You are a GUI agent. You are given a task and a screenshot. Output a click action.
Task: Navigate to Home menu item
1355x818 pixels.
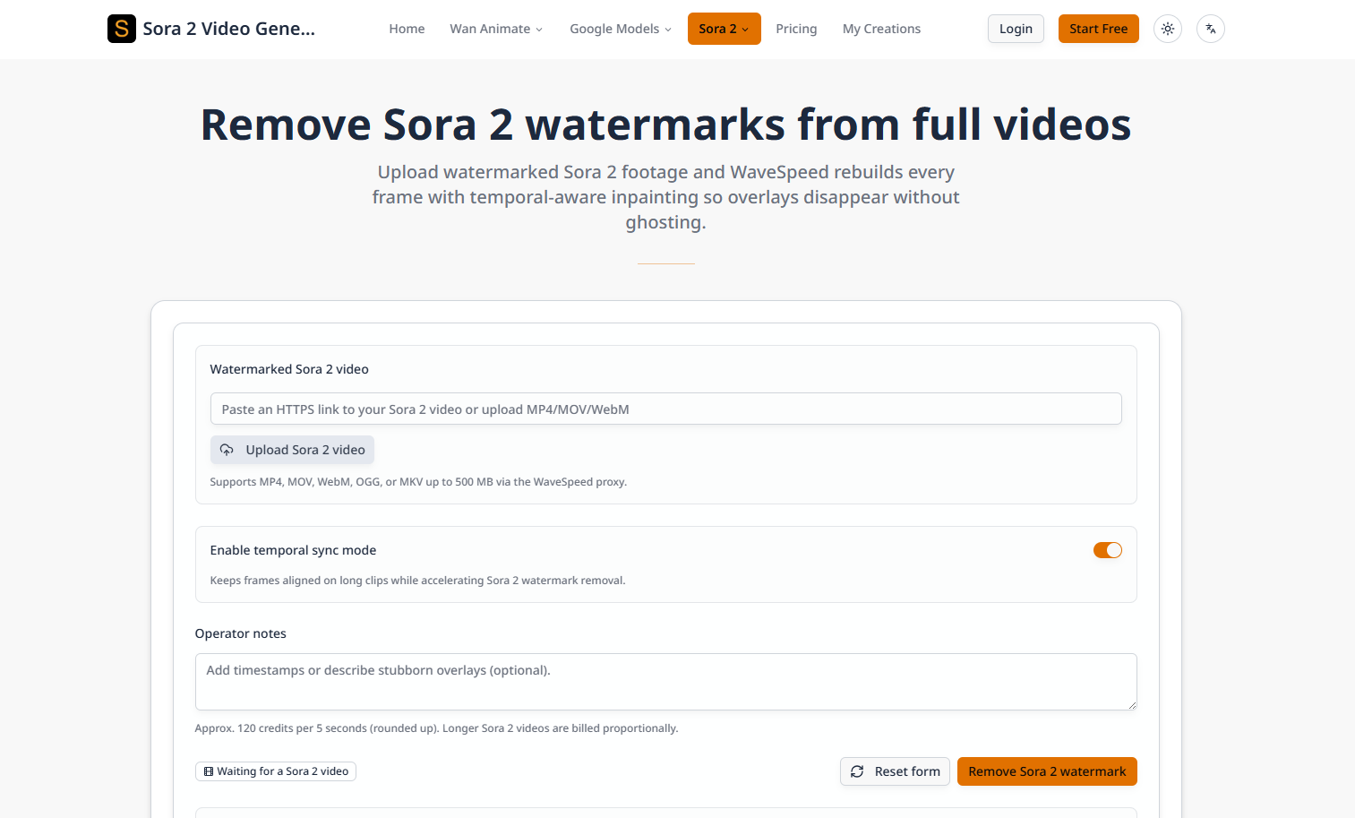(407, 29)
